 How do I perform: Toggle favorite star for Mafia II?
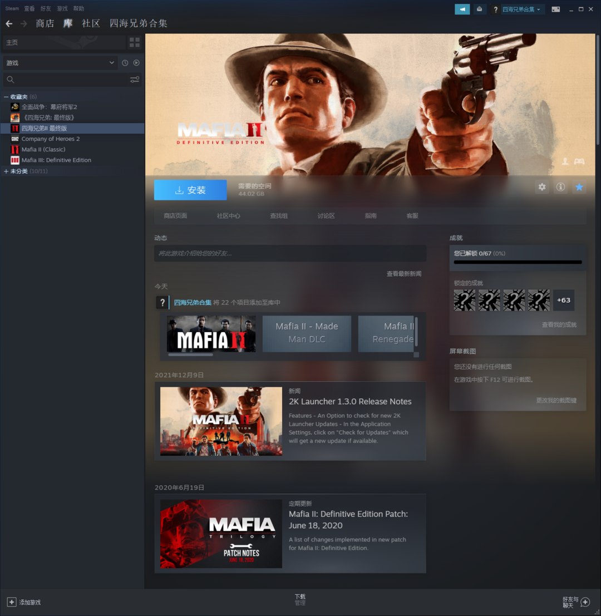pyautogui.click(x=579, y=188)
